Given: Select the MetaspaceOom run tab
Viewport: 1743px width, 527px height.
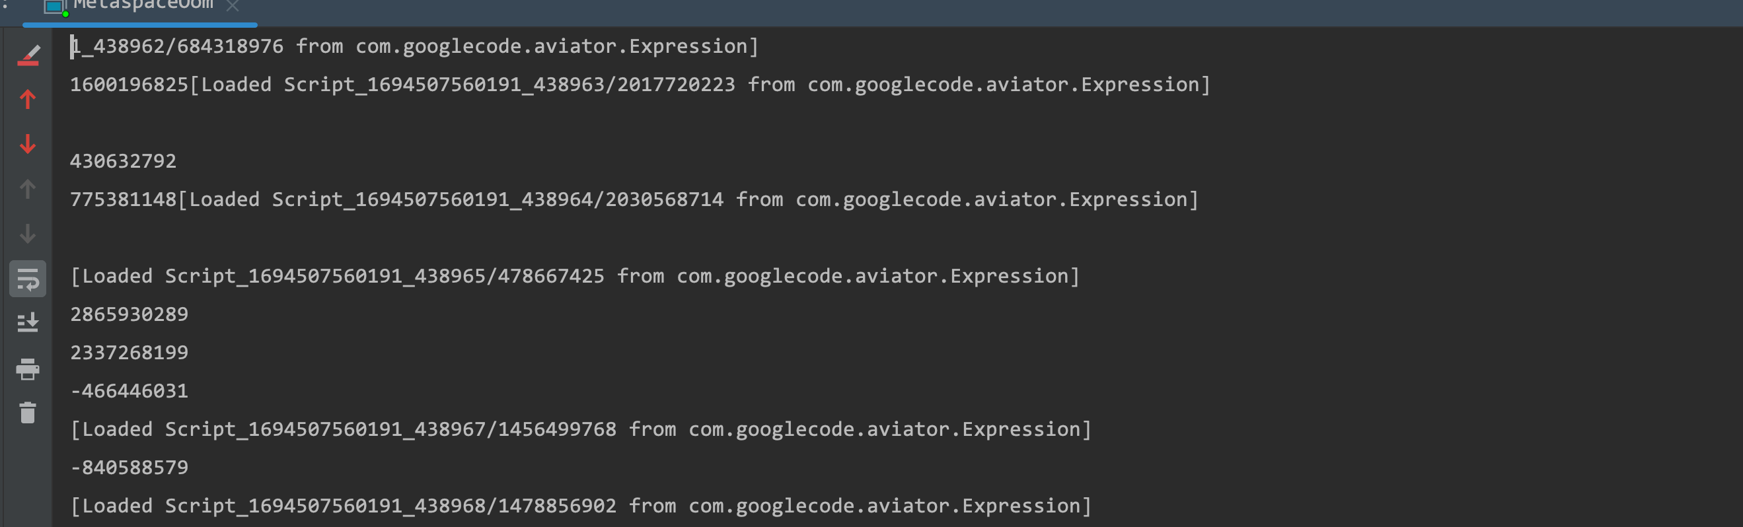Looking at the screenshot, I should (143, 7).
